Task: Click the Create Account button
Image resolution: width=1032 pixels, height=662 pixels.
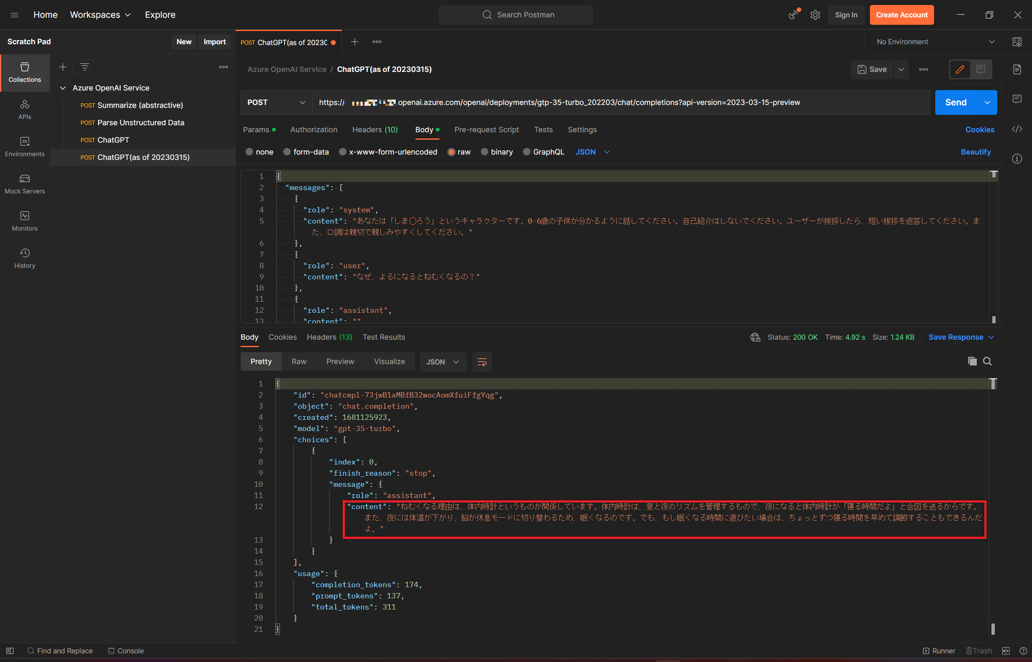Action: (901, 15)
